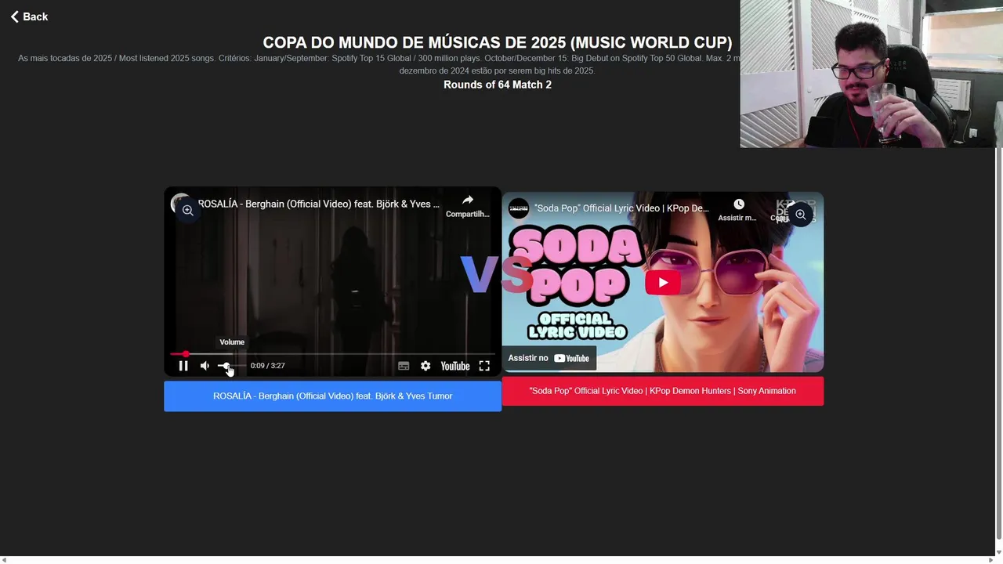
Task: Zoom the Soda Pop video with magnifier icon
Action: 800,215
